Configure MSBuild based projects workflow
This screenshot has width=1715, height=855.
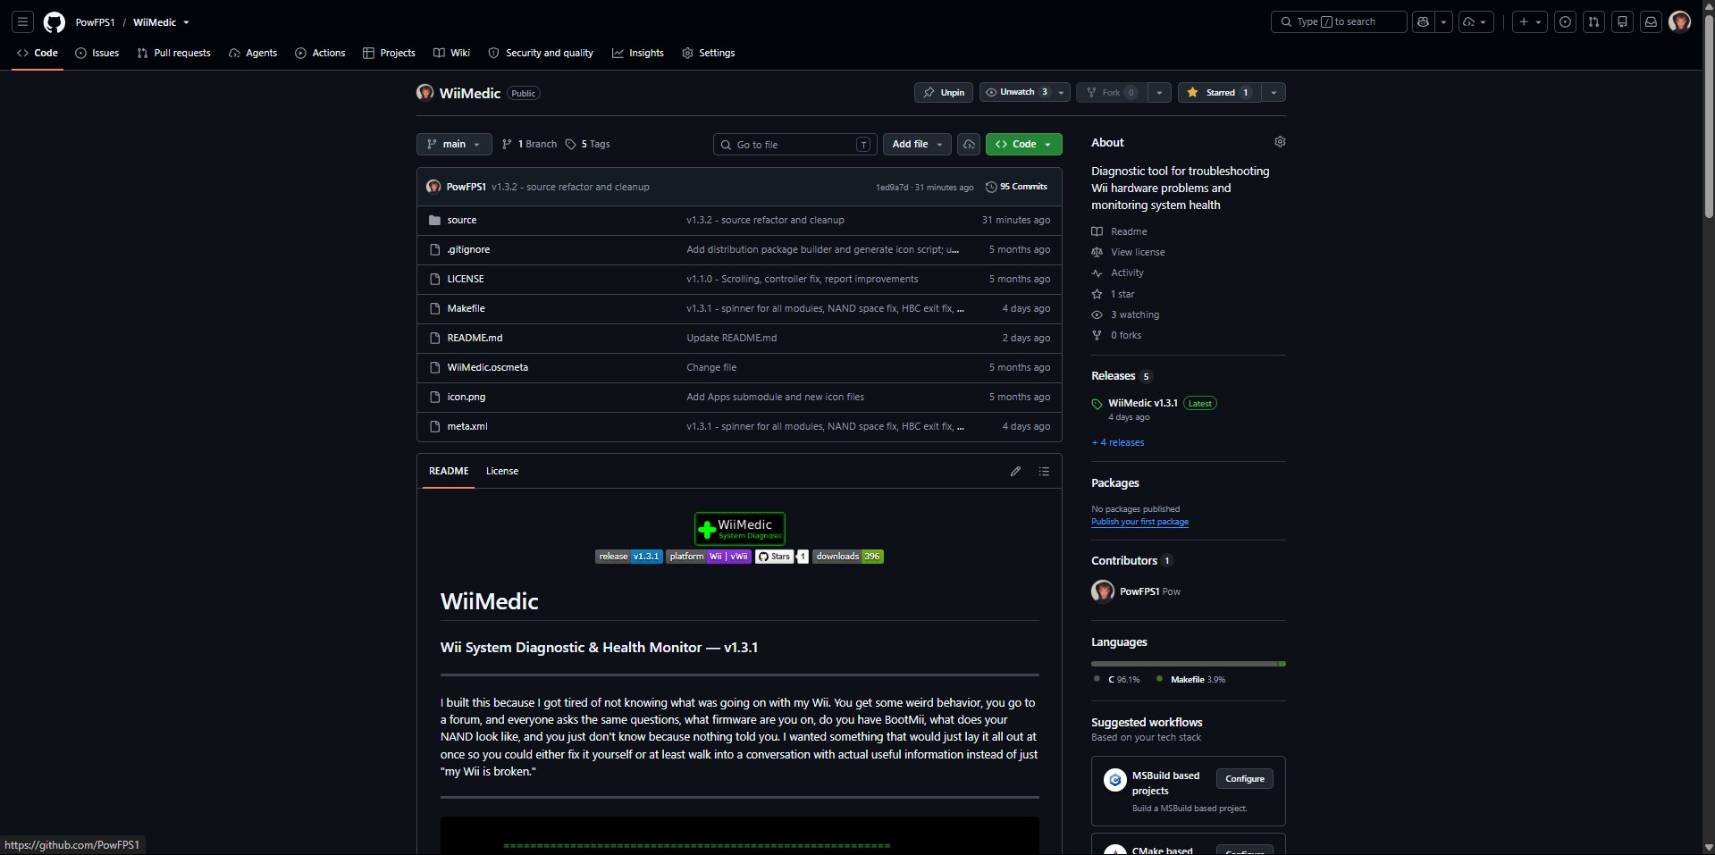click(x=1245, y=779)
